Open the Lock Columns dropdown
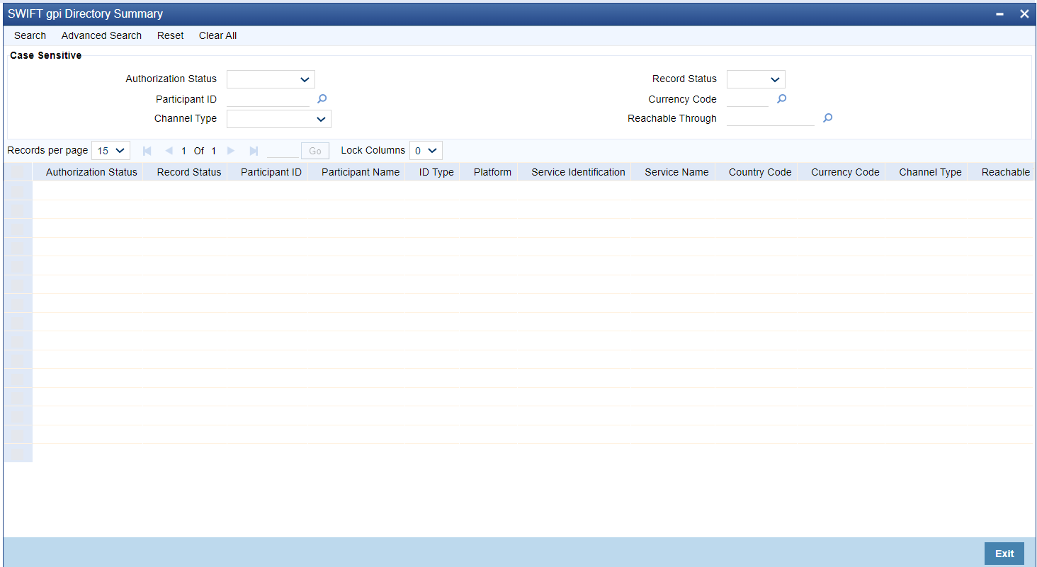This screenshot has height=567, width=1037. point(426,151)
